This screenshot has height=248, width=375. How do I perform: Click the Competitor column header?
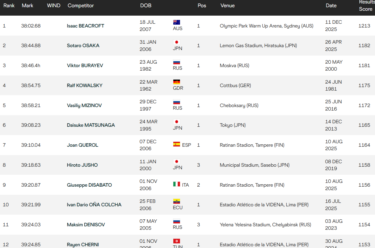pos(81,5)
